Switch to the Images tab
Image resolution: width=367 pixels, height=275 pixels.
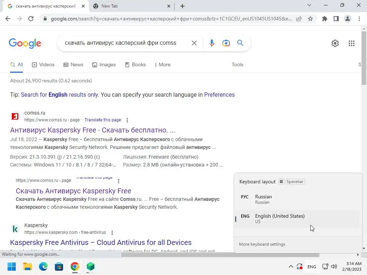(104, 65)
